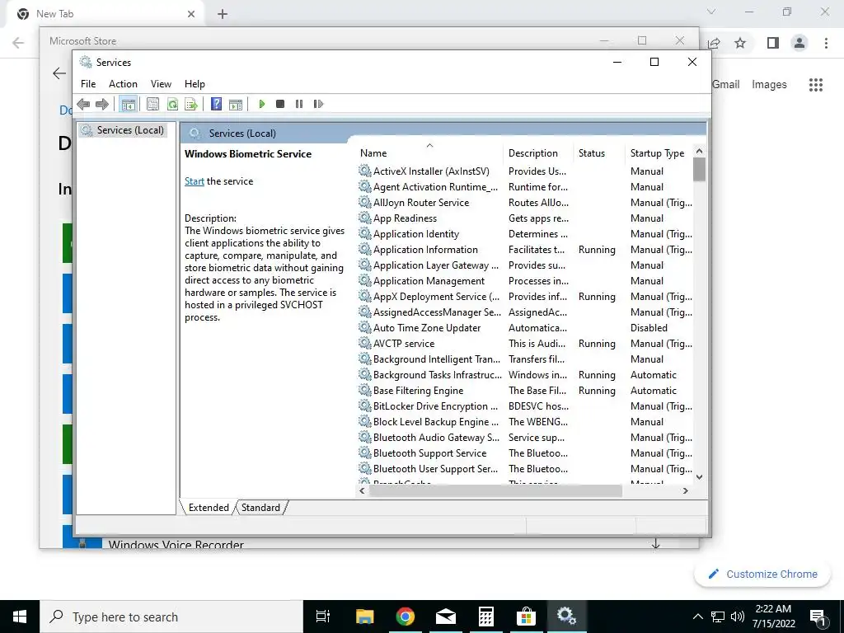Viewport: 844px width, 633px height.
Task: Click the Start link for Windows Biometric Service
Action: 195,181
